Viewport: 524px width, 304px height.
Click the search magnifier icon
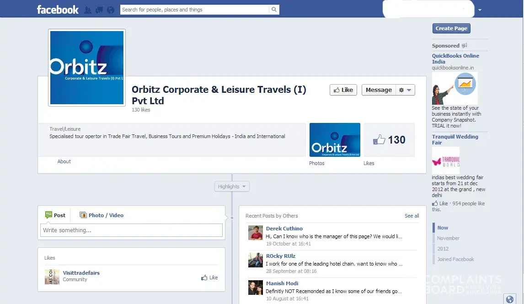[274, 10]
